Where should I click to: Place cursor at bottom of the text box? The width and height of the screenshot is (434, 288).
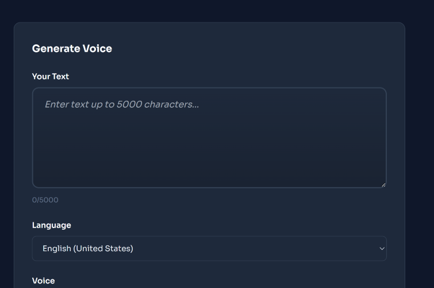209,177
